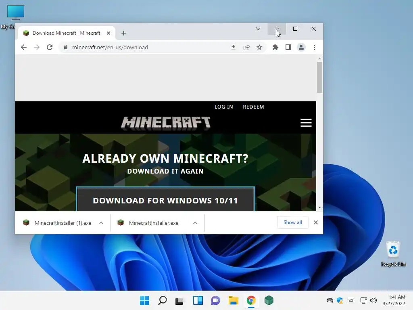Open the Chat taskbar icon
The height and width of the screenshot is (310, 413).
(215, 300)
